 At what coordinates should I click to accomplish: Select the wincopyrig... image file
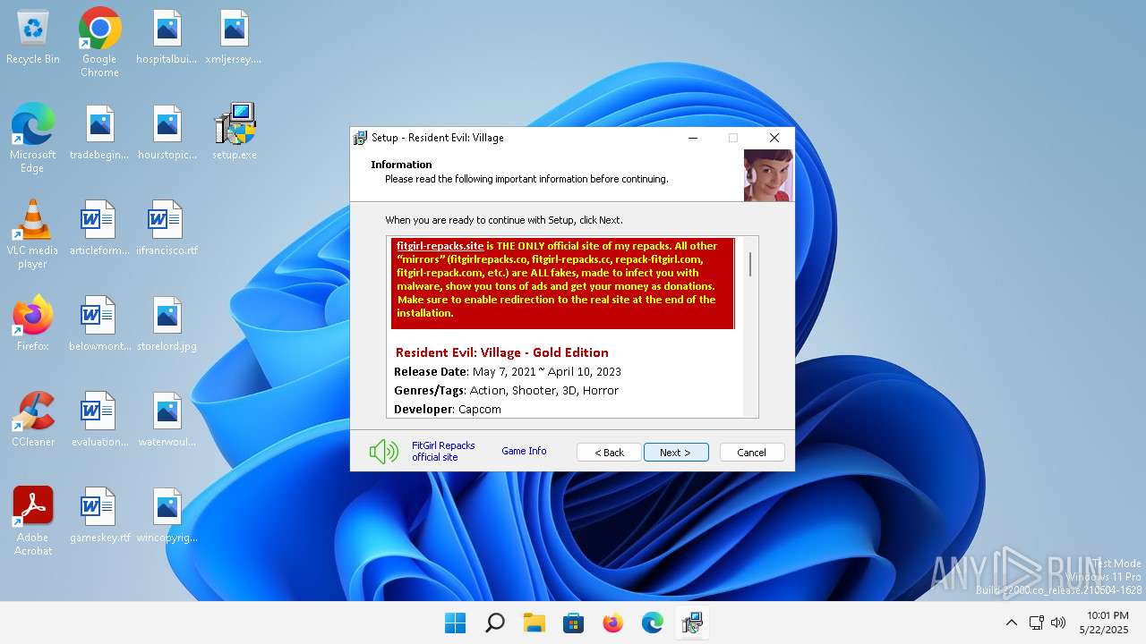click(x=167, y=515)
